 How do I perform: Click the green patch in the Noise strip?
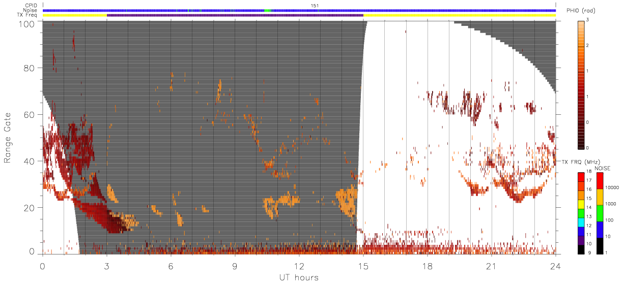click(268, 10)
